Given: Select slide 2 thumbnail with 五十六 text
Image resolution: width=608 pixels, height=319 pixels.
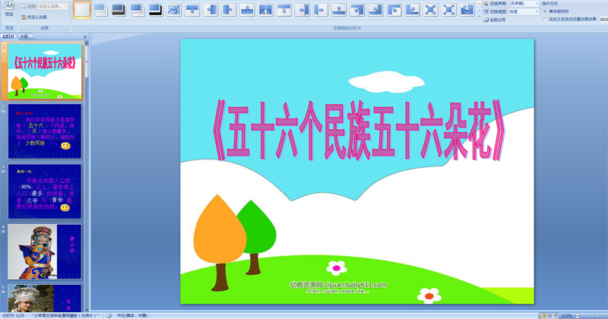Looking at the screenshot, I should tap(45, 131).
